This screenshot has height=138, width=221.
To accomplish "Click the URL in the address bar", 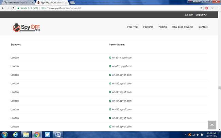I will (x=61, y=8).
